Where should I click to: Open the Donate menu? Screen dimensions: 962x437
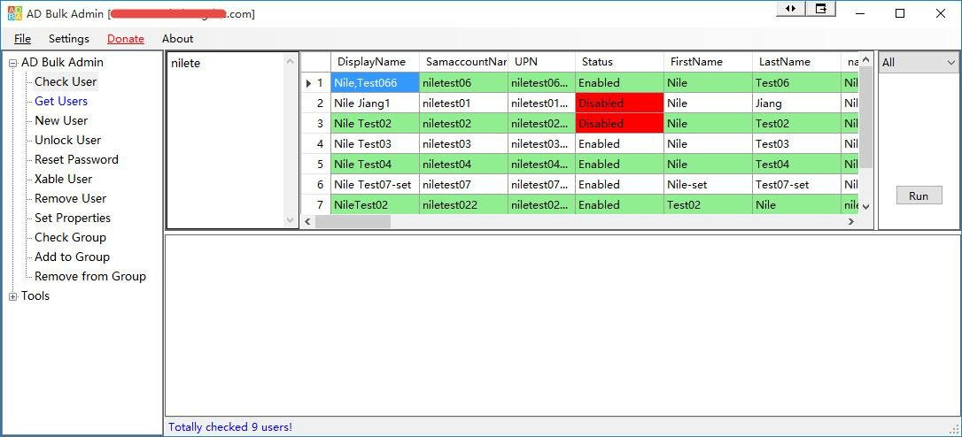coord(126,39)
